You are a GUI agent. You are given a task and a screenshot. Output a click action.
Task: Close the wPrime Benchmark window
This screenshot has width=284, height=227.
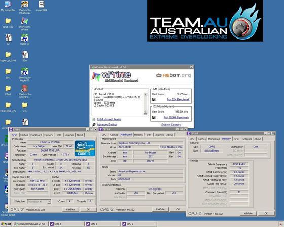[191, 67]
